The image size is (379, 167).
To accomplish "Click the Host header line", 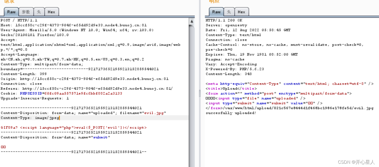I will point(74,25).
